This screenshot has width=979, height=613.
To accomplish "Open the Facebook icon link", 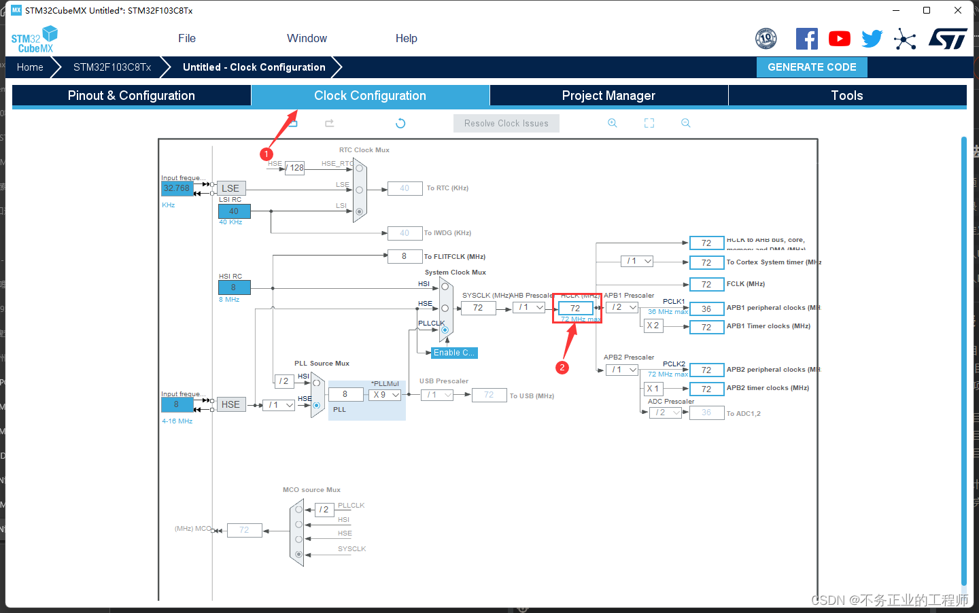I will pos(807,39).
